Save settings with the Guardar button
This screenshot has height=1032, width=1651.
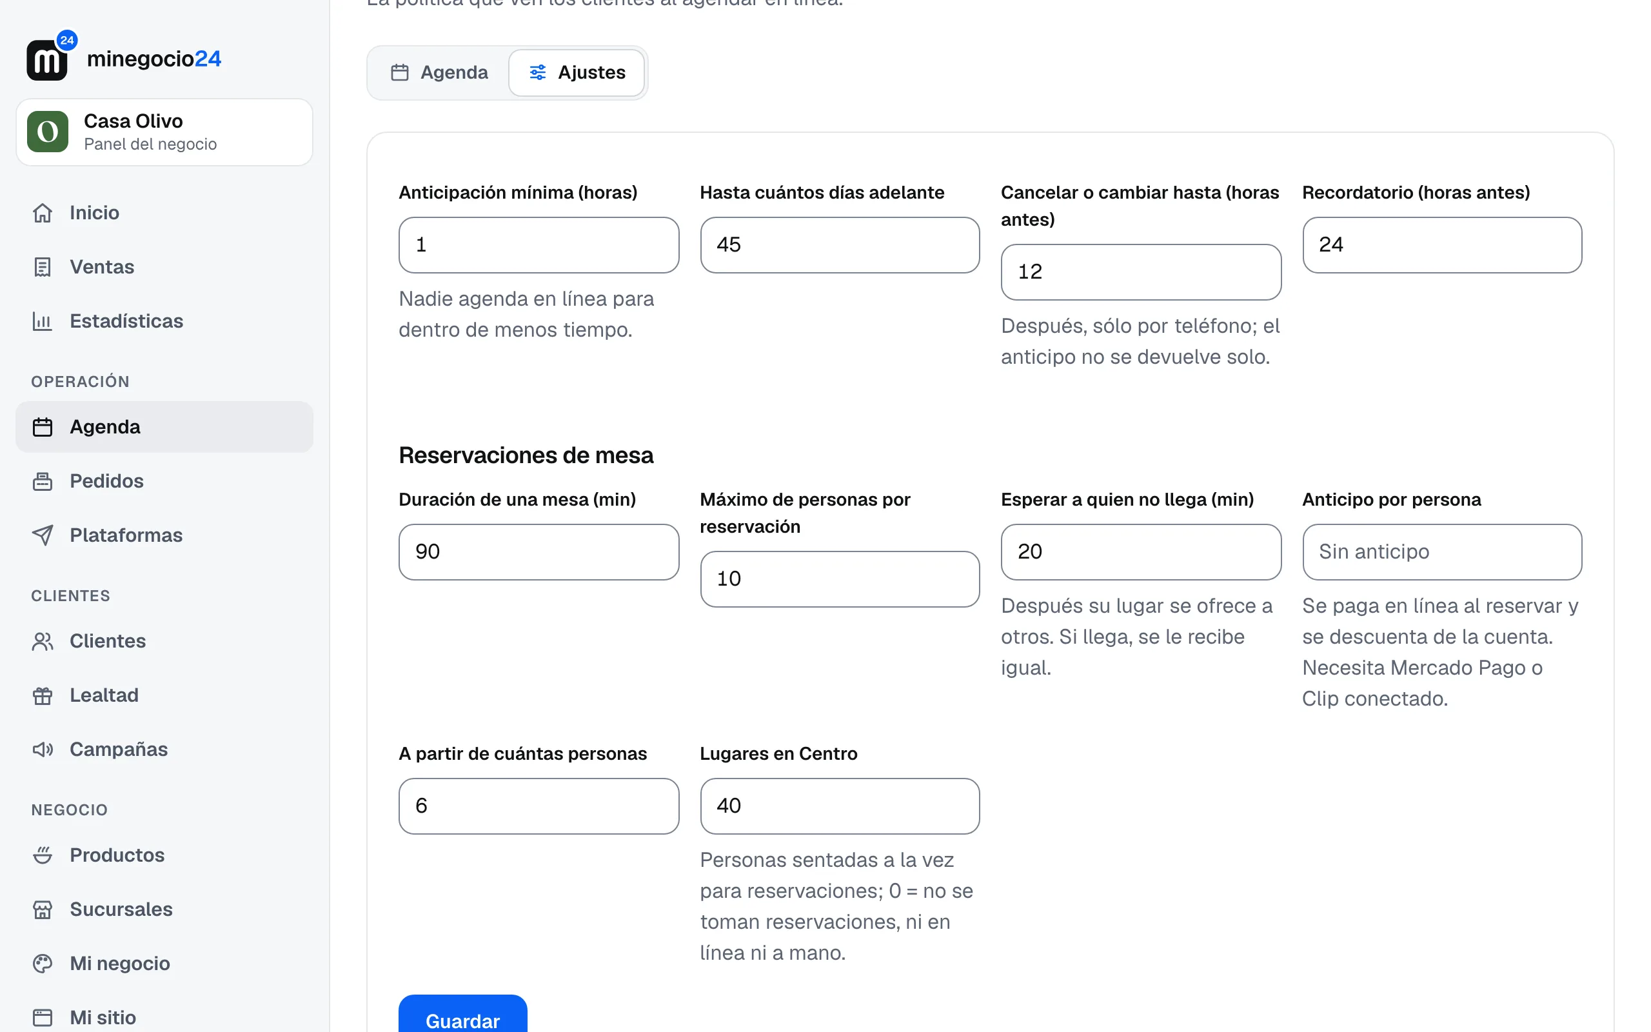pyautogui.click(x=462, y=1016)
